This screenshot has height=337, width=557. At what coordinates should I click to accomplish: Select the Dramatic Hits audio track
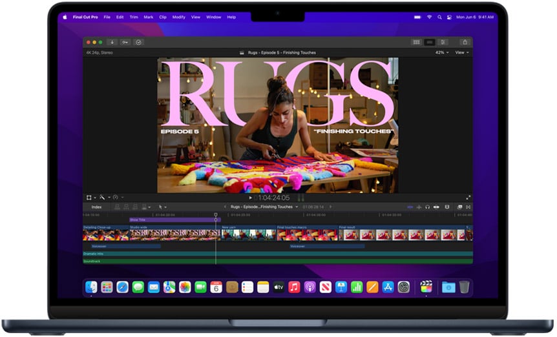pyautogui.click(x=278, y=254)
